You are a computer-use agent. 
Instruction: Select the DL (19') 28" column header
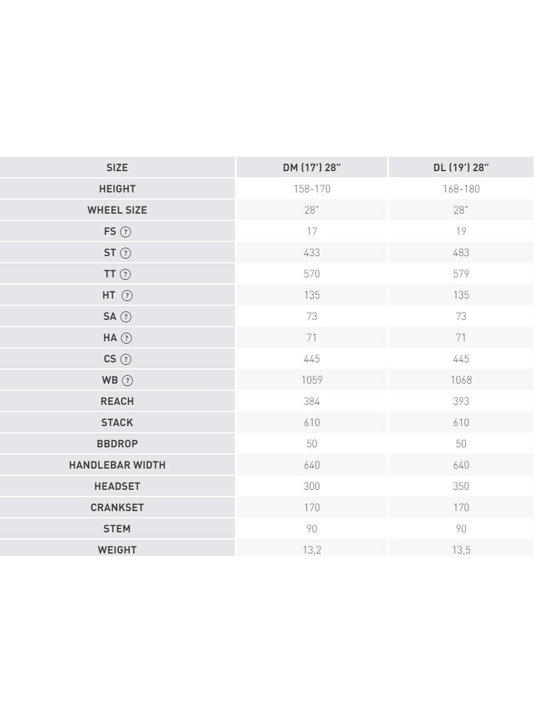pos(461,167)
